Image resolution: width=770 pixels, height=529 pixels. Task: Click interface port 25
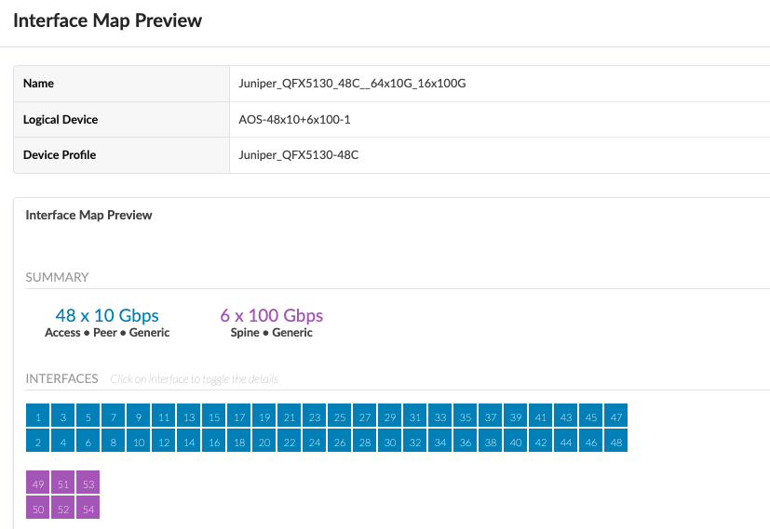click(340, 416)
